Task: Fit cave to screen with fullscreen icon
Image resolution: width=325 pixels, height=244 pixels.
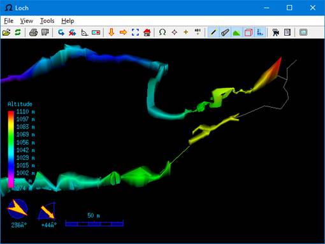Action: click(x=135, y=32)
